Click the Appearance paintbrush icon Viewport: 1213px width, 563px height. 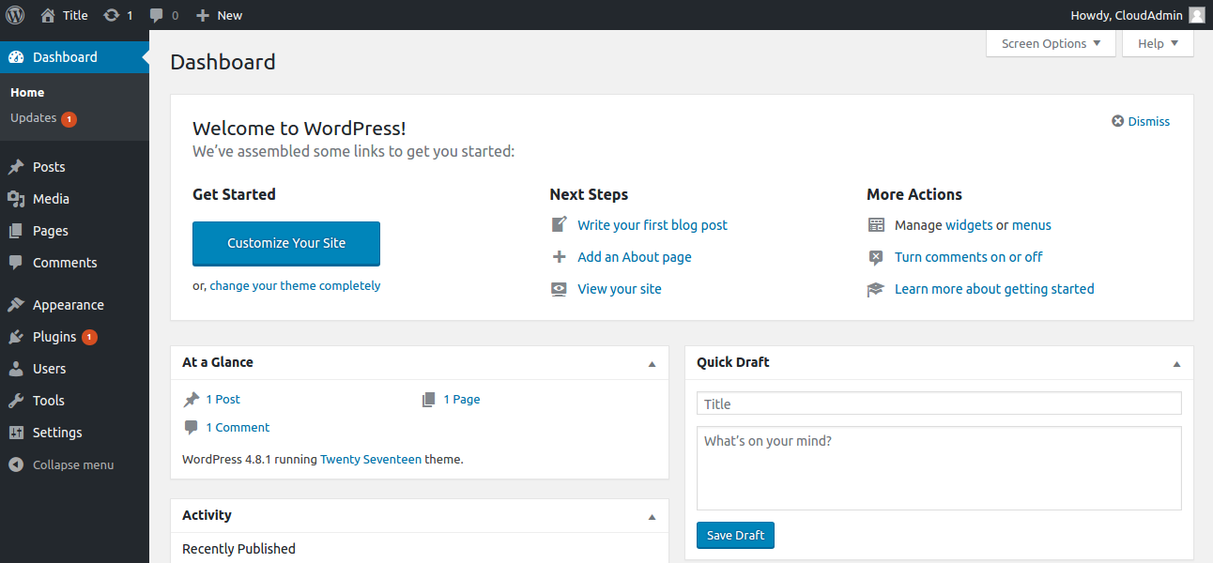16,305
